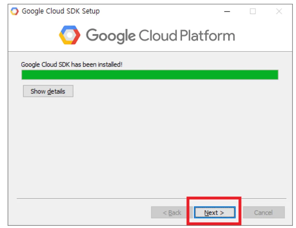Click the greyed-out Cancel button

coord(264,213)
